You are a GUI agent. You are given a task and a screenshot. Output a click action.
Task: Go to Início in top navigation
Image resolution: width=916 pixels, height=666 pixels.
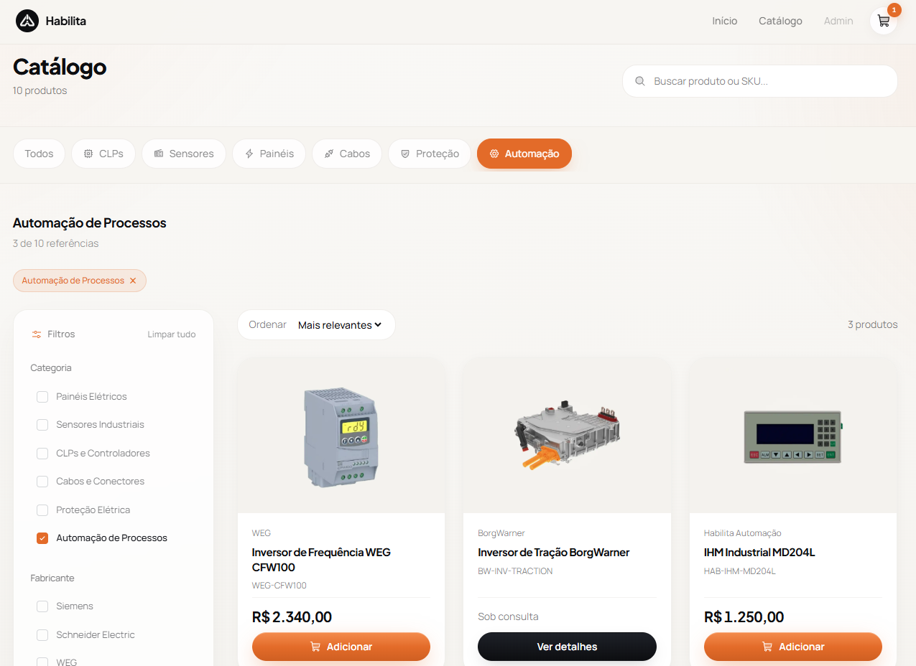(725, 21)
